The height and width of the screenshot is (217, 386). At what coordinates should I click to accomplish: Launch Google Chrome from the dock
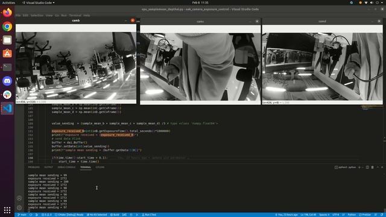(x=7, y=27)
